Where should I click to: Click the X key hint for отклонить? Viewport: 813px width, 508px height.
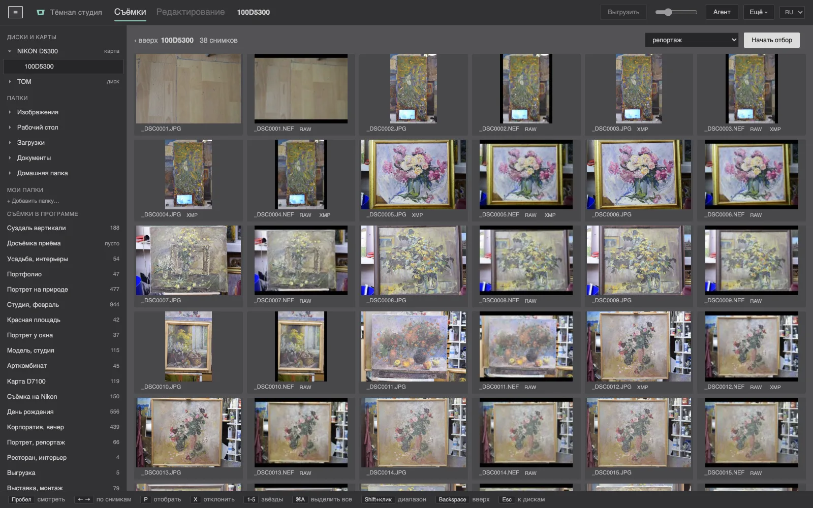click(x=195, y=499)
